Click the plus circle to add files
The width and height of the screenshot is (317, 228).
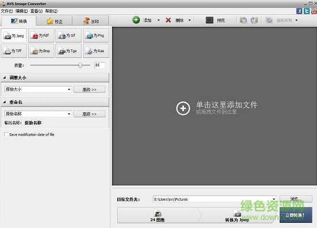183,108
